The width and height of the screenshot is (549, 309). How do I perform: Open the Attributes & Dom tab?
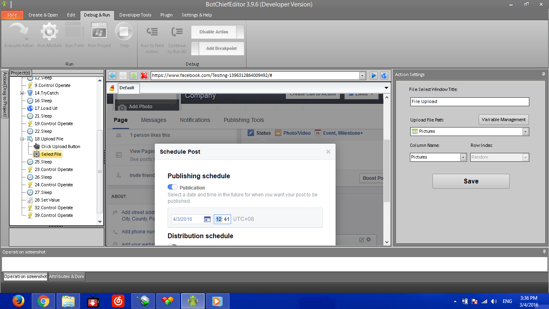coord(66,276)
